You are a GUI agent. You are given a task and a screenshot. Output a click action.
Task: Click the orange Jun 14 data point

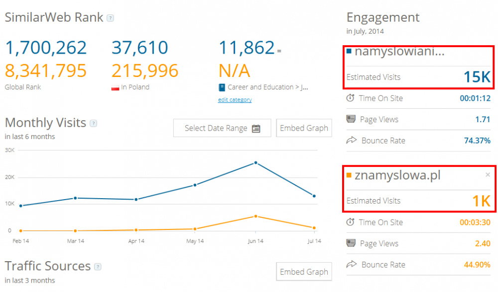tap(255, 217)
